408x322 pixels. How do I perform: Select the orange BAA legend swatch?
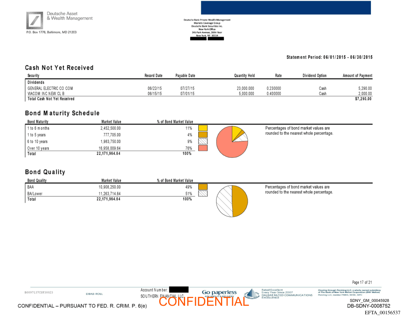tap(203, 187)
